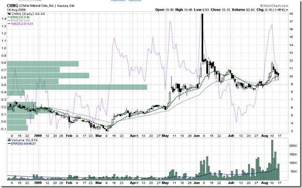Click the tallest August volume bar
This screenshot has width=302, height=188.
(272, 160)
